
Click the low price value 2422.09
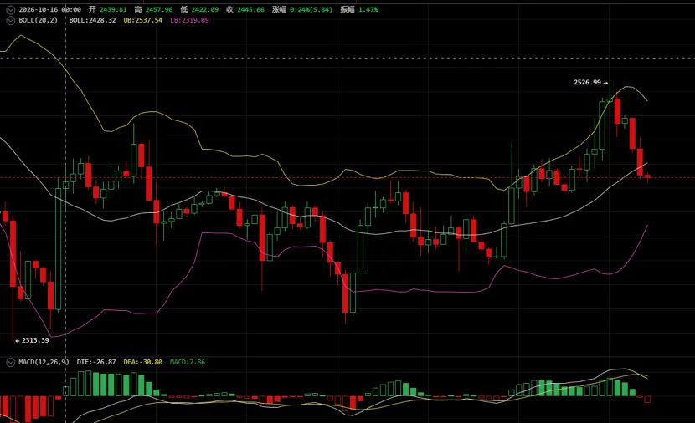click(x=205, y=9)
